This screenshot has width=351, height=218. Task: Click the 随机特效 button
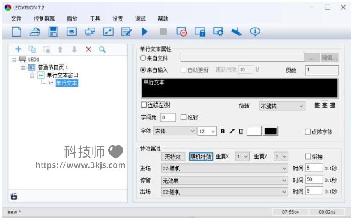pyautogui.click(x=201, y=156)
